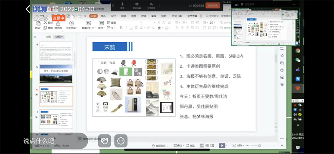Image resolution: width=334 pixels, height=154 pixels.
Task: Open the 65% zoom level dropdown
Action: click(241, 146)
